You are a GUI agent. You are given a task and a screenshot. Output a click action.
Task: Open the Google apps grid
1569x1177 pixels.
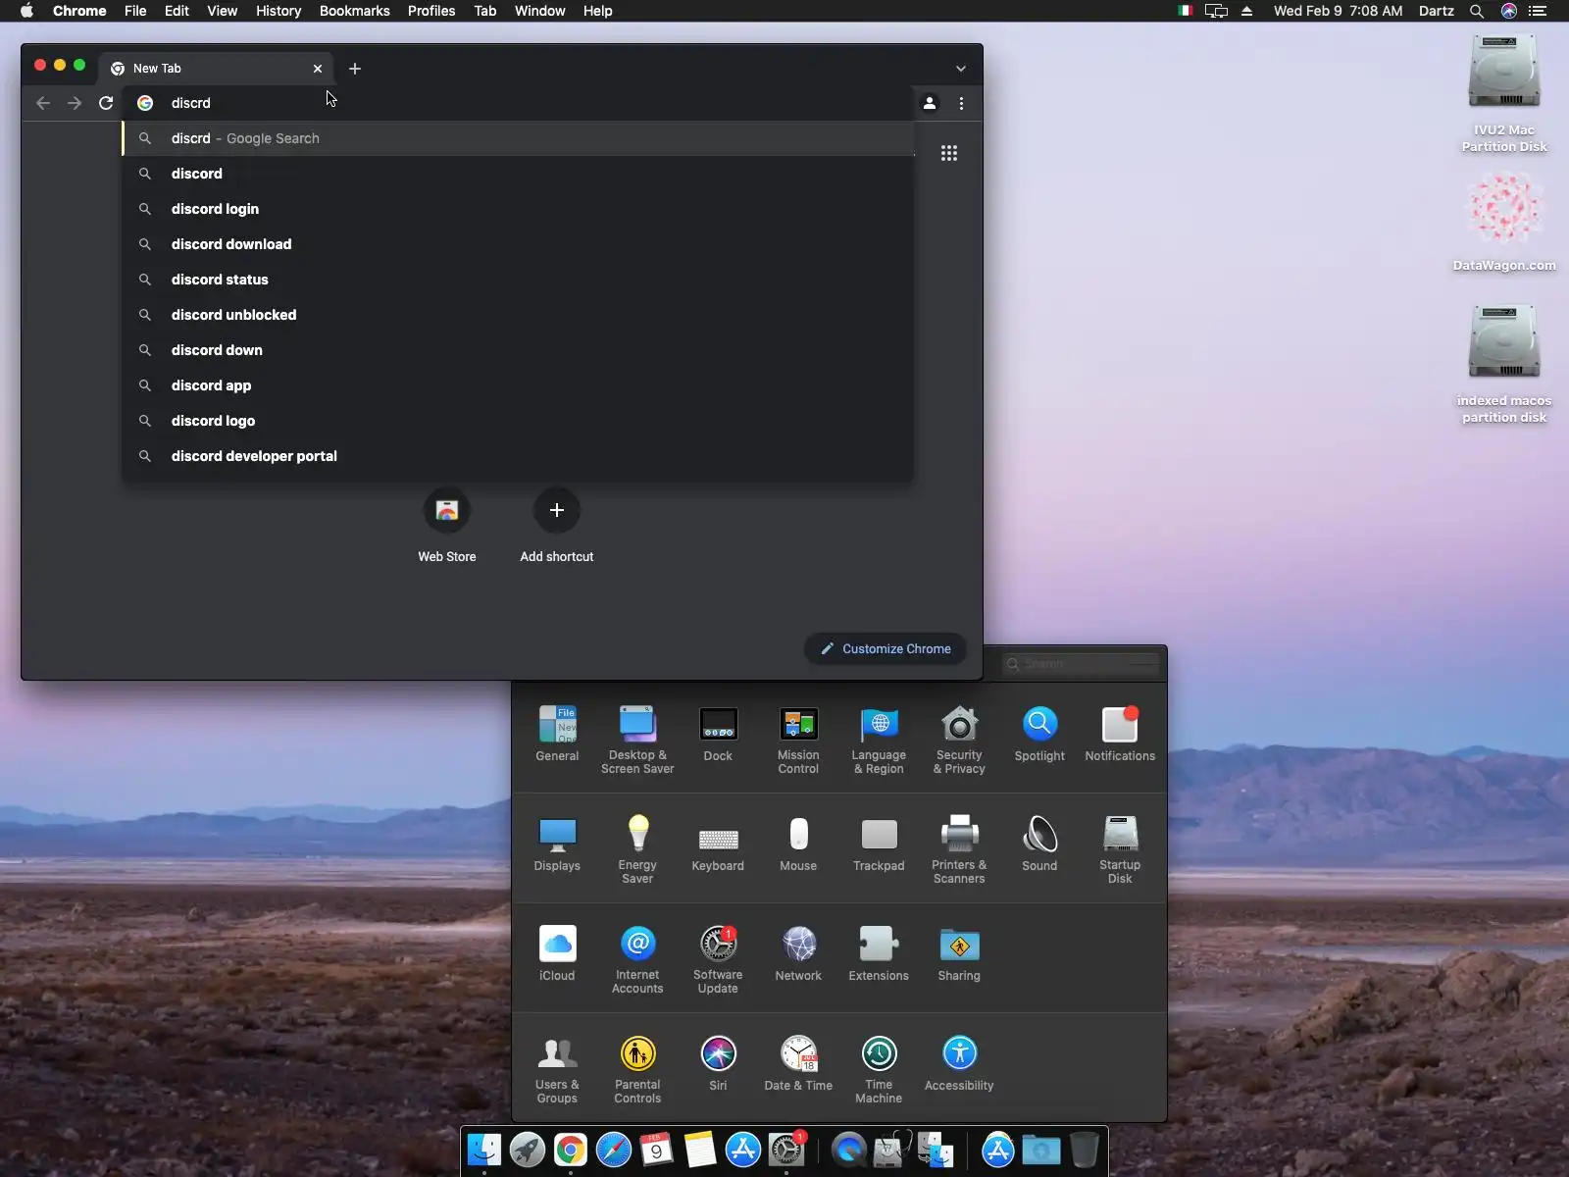pyautogui.click(x=949, y=153)
